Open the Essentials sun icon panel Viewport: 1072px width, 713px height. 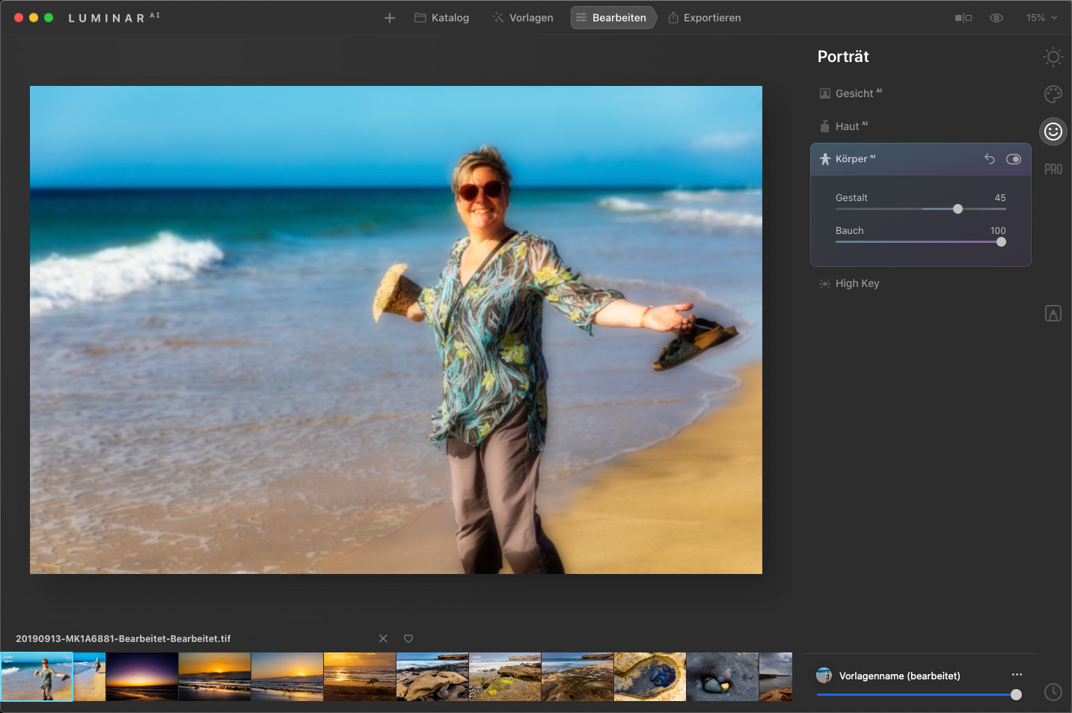(1053, 57)
